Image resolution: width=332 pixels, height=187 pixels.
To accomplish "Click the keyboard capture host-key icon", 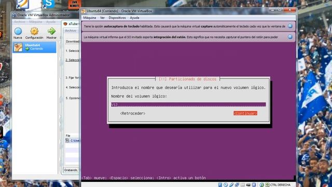I will click(x=267, y=185).
